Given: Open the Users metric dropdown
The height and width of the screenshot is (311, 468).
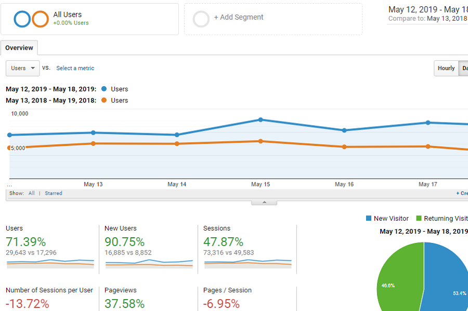Looking at the screenshot, I should click(23, 68).
